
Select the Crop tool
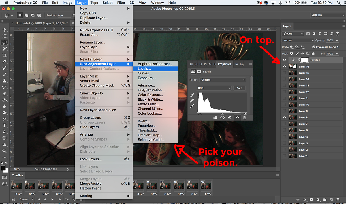click(x=4, y=55)
